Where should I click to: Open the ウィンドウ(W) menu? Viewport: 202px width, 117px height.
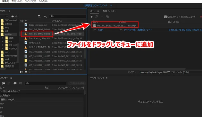click(x=30, y=1)
